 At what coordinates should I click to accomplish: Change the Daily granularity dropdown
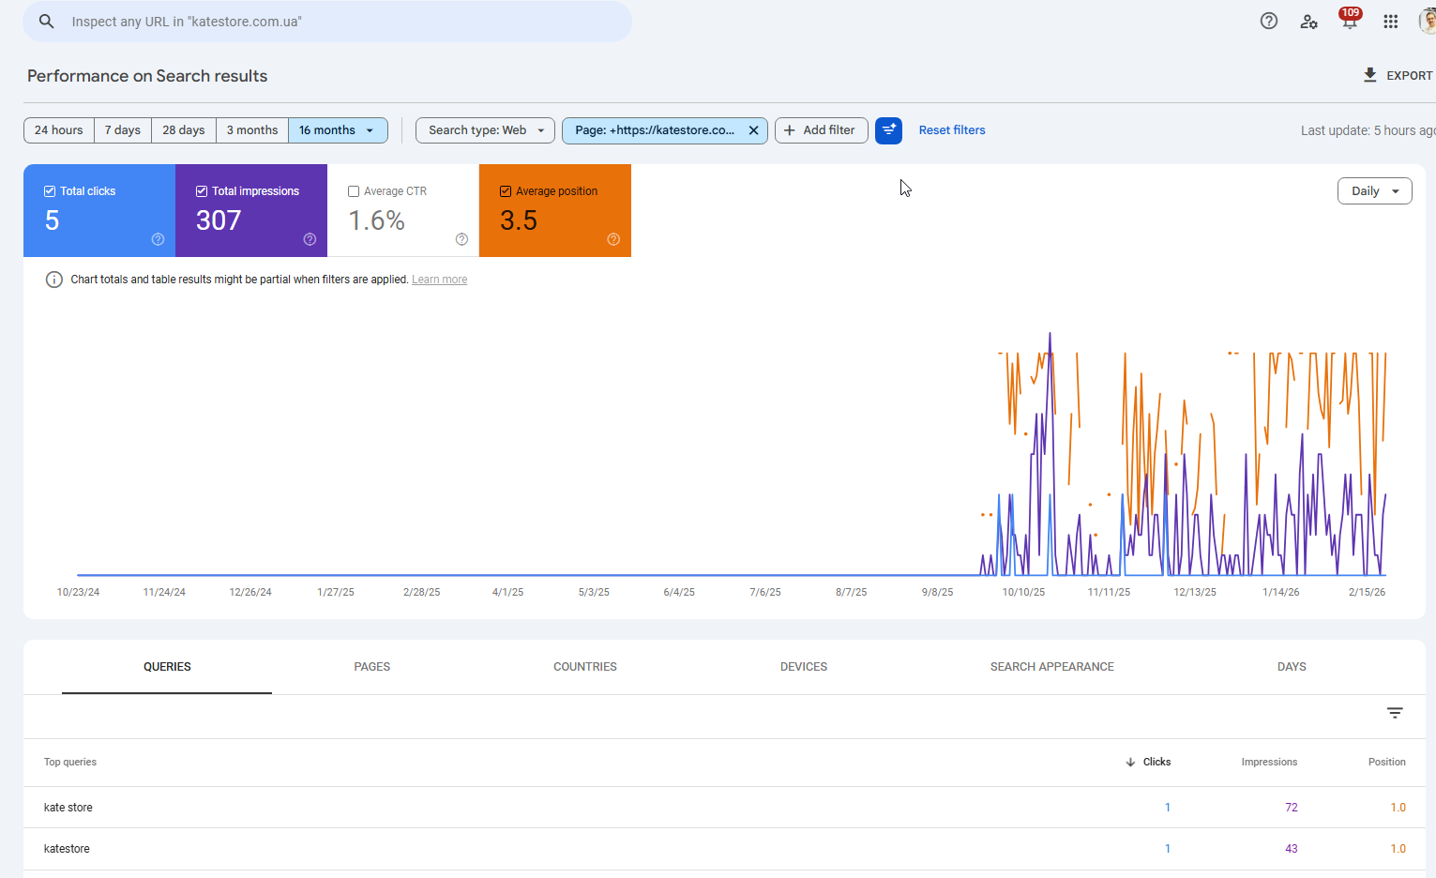[x=1374, y=191]
